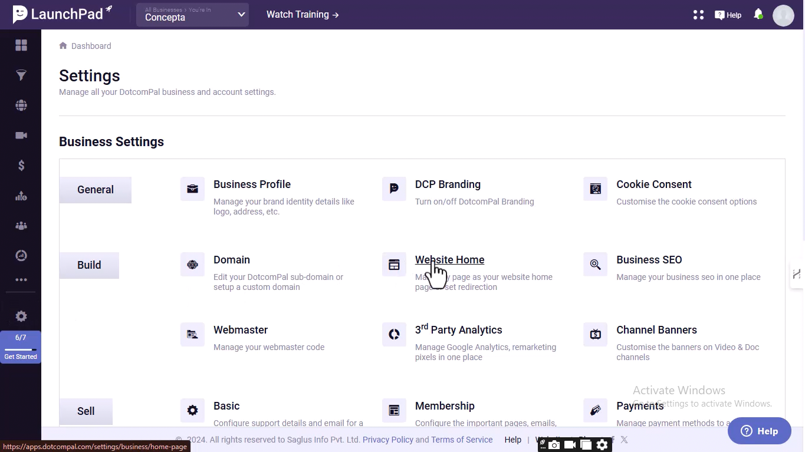This screenshot has height=452, width=805.
Task: Click the Cookie Consent icon
Action: [595, 189]
